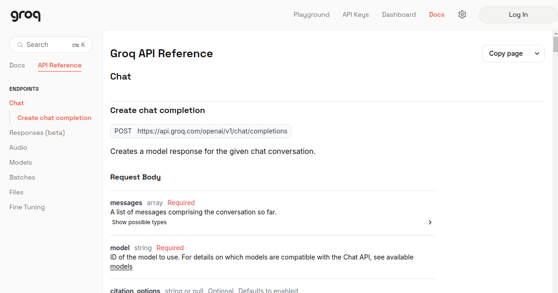Select Create chat completion in sidebar

pyautogui.click(x=54, y=118)
